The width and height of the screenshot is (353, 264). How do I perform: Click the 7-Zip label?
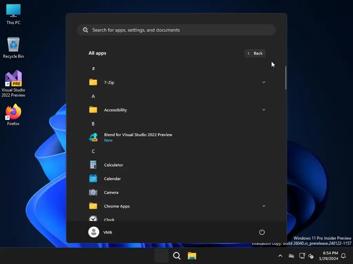coord(109,82)
